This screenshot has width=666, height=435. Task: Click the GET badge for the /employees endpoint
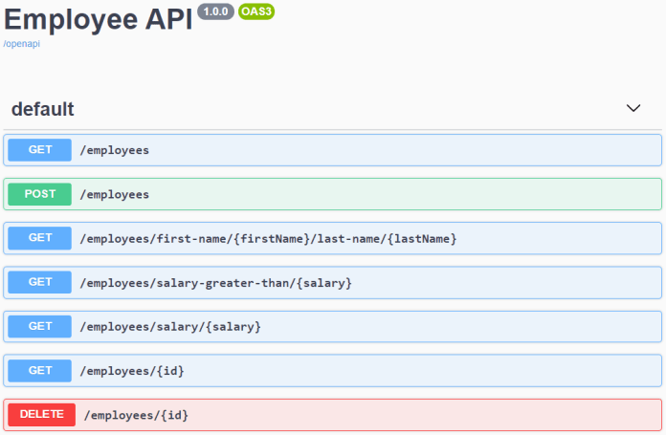coord(40,150)
